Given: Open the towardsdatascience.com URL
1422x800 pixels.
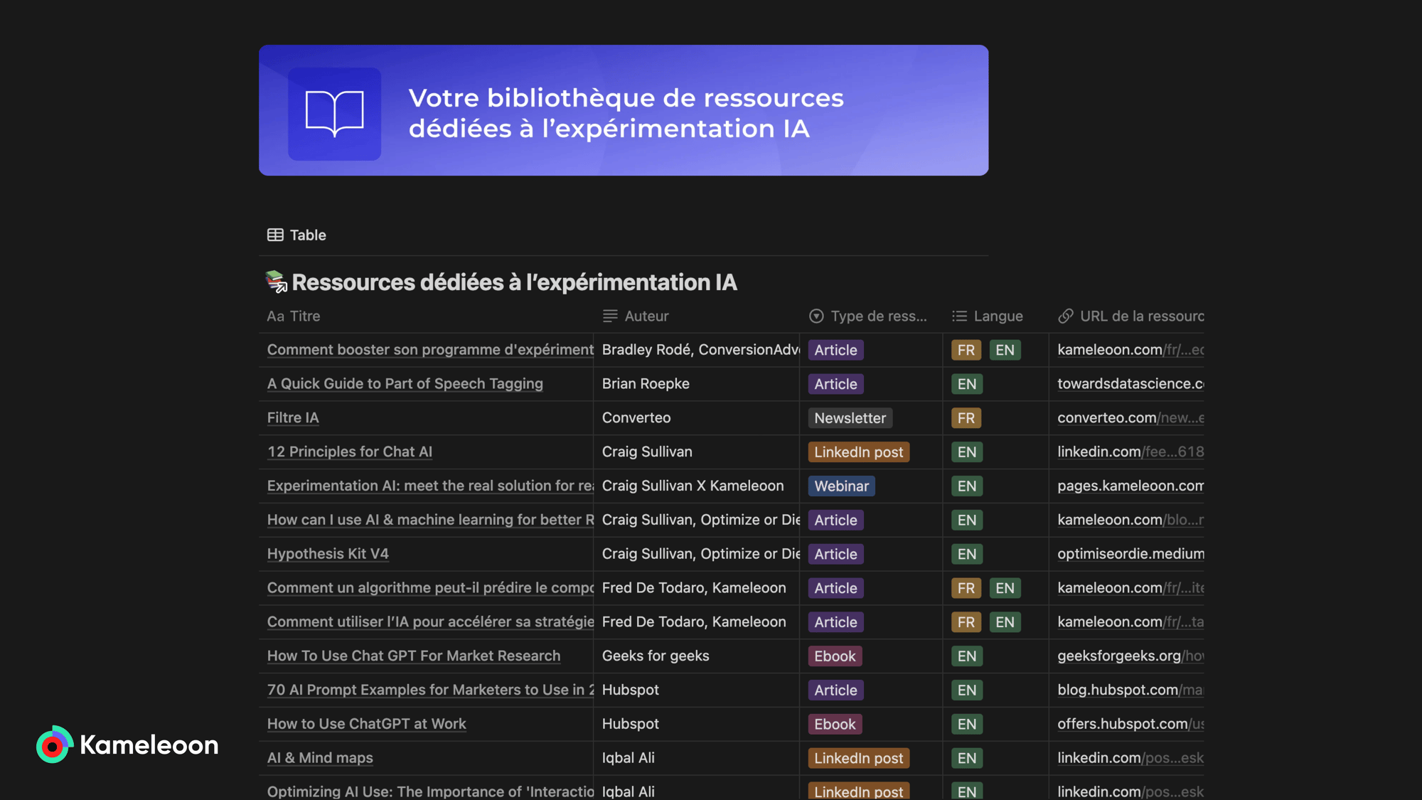Looking at the screenshot, I should point(1130,383).
